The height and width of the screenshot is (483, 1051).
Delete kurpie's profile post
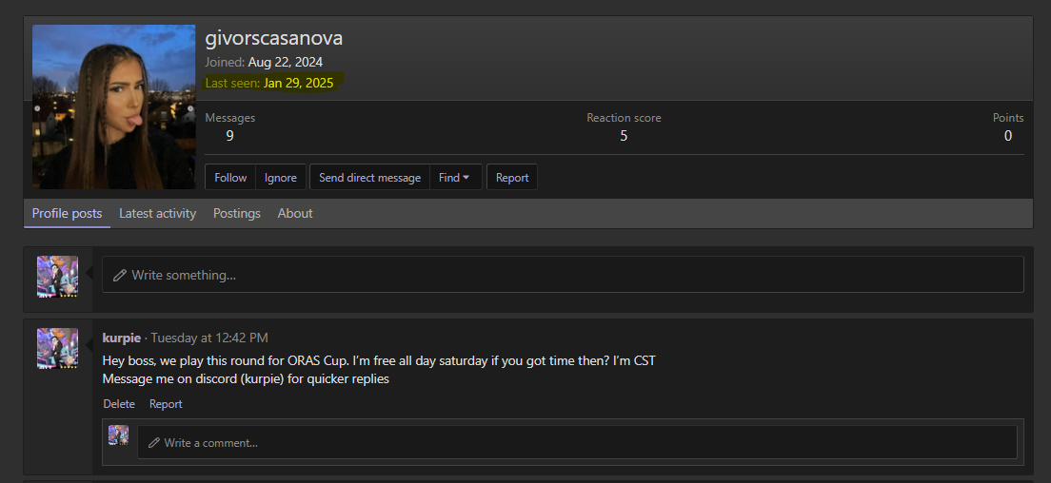pos(119,404)
